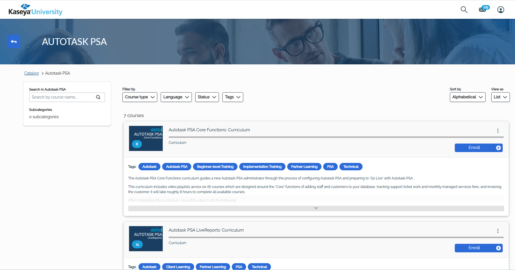Enroll in Autotask PSA LiveReports Curriculum
Viewport: 515px width, 270px height.
click(474, 248)
